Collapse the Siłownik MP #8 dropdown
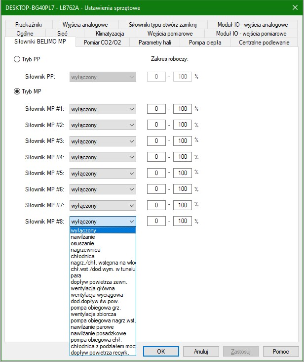This screenshot has width=304, height=362. [x=103, y=222]
